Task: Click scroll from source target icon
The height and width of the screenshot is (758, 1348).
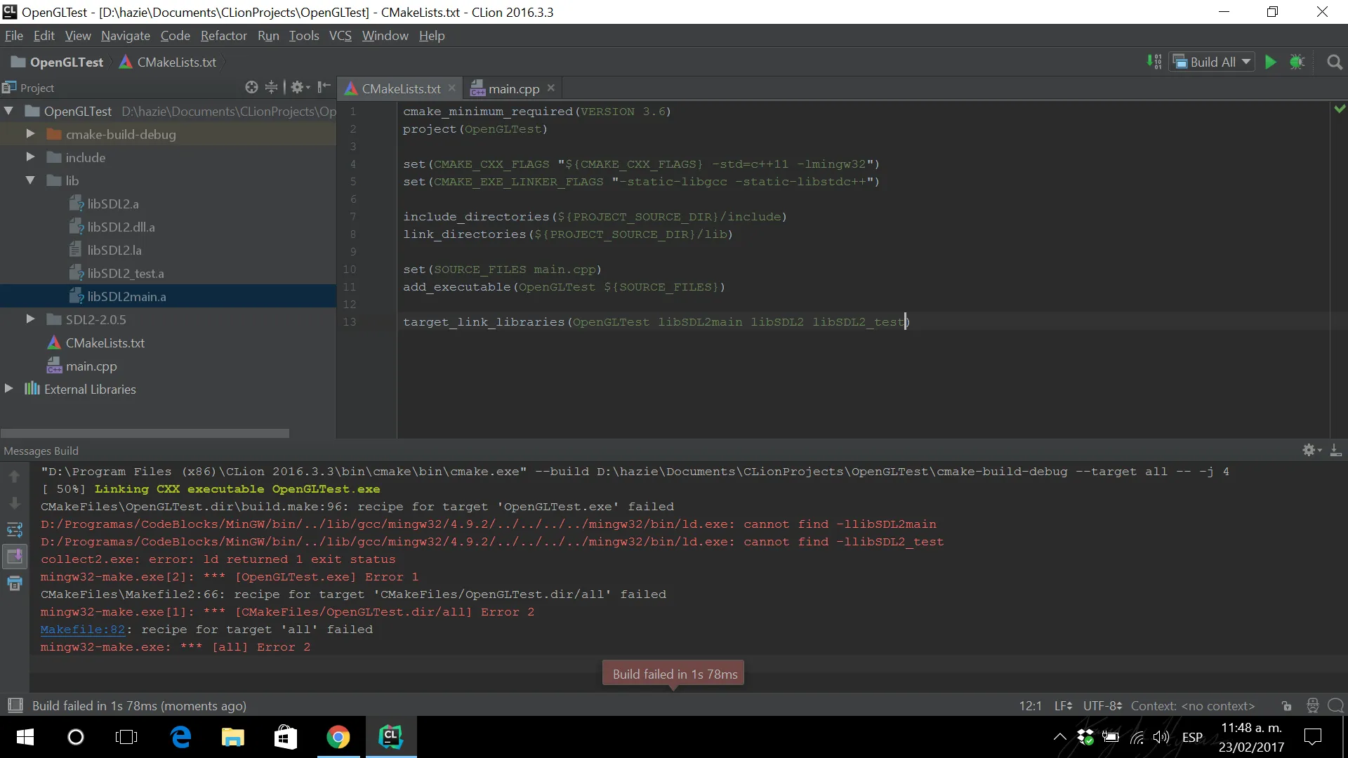Action: click(x=251, y=87)
